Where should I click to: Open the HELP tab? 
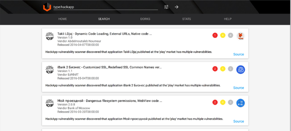pyautogui.click(x=228, y=19)
